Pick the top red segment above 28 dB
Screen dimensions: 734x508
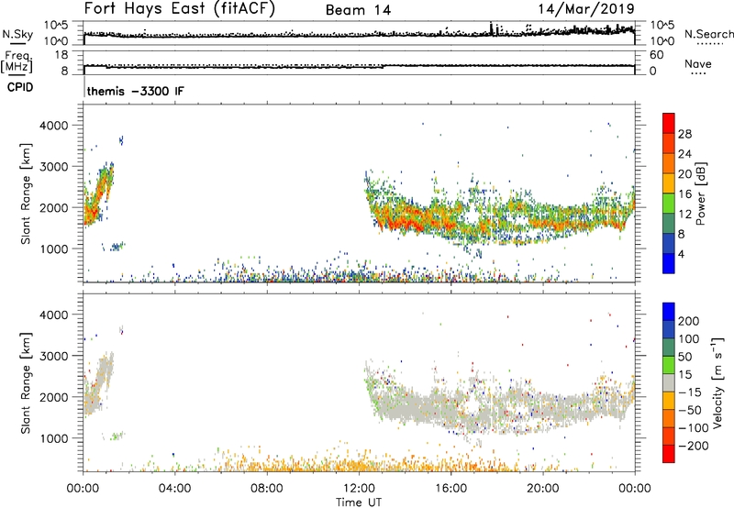[x=669, y=123]
